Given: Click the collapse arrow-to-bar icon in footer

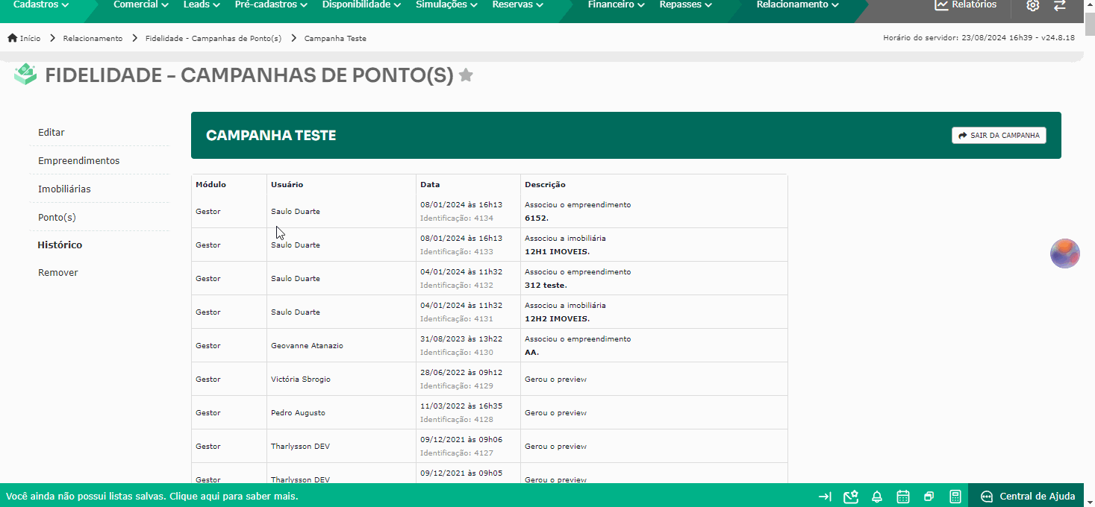Looking at the screenshot, I should [825, 497].
